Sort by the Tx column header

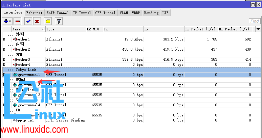[123, 29]
